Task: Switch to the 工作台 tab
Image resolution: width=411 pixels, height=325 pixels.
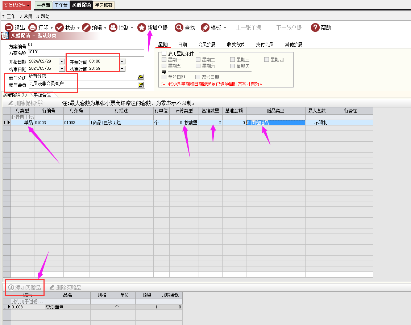Action: click(61, 5)
